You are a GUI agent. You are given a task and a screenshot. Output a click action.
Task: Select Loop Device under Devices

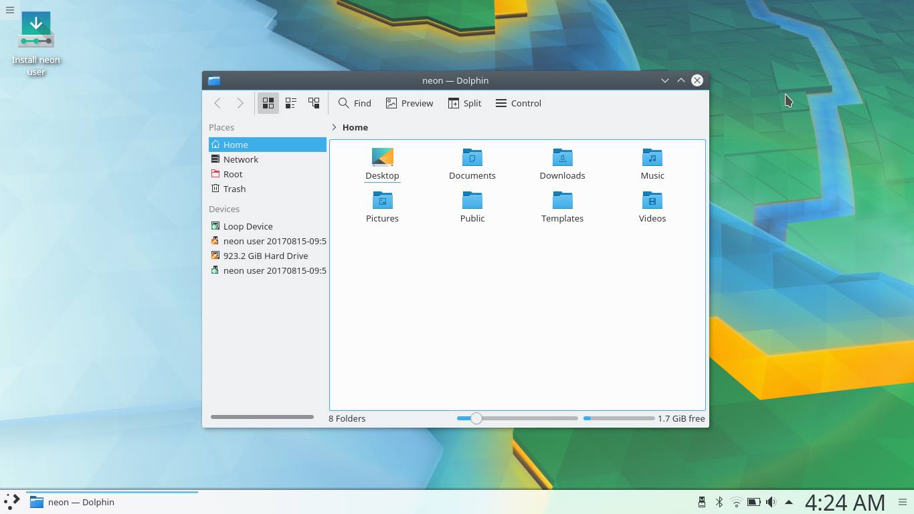268,226
